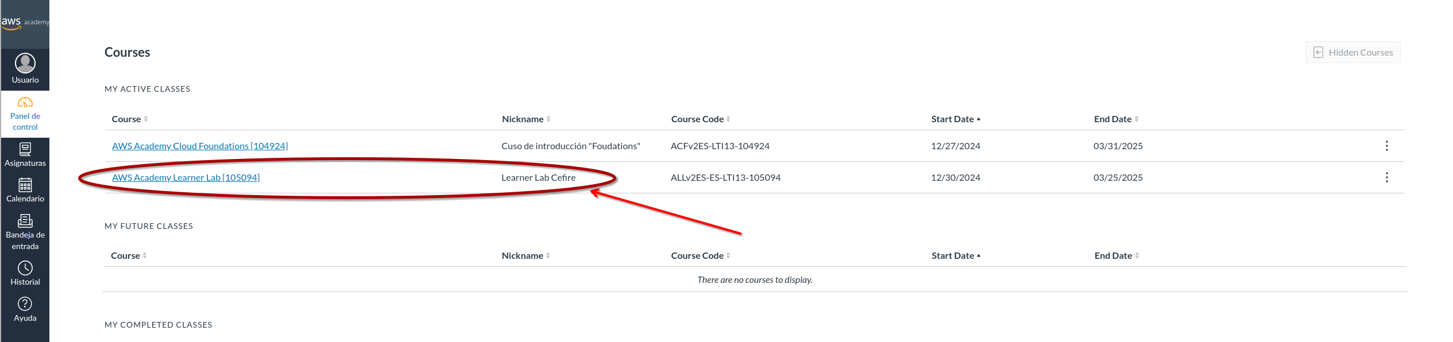Open Bandeja de entrada inbox icon

(25, 221)
